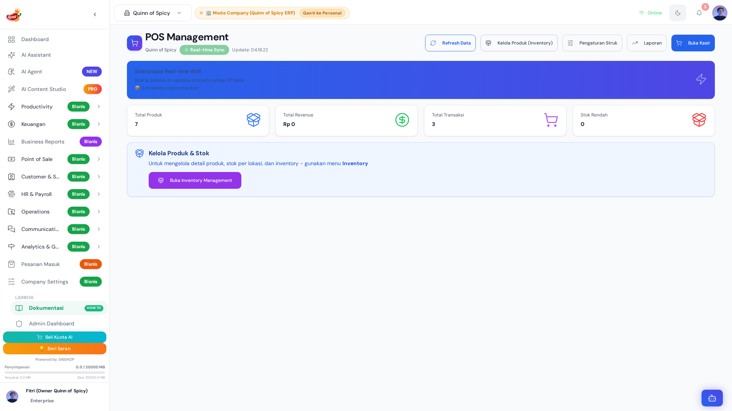Click the Total Transaksi cart icon
Viewport: 732px width, 411px height.
551,120
